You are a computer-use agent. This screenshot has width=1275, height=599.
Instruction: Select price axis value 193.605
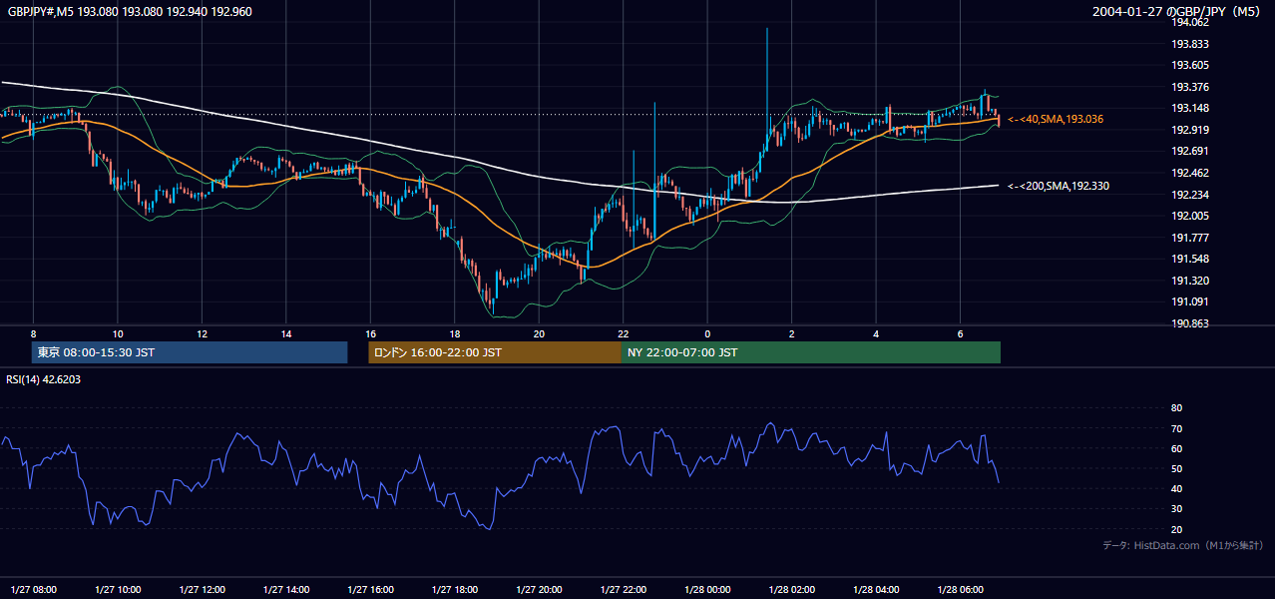[x=1189, y=65]
